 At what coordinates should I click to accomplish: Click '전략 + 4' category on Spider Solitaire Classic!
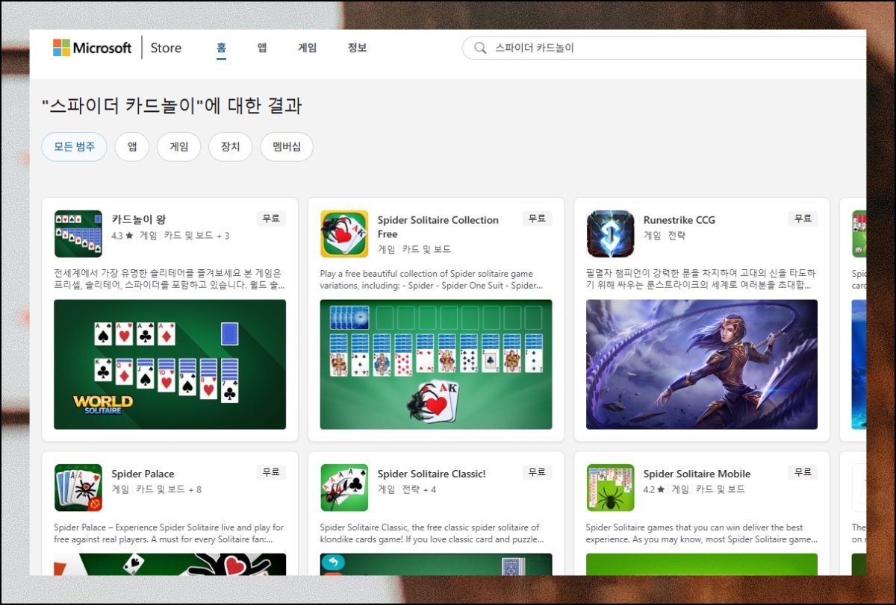419,489
